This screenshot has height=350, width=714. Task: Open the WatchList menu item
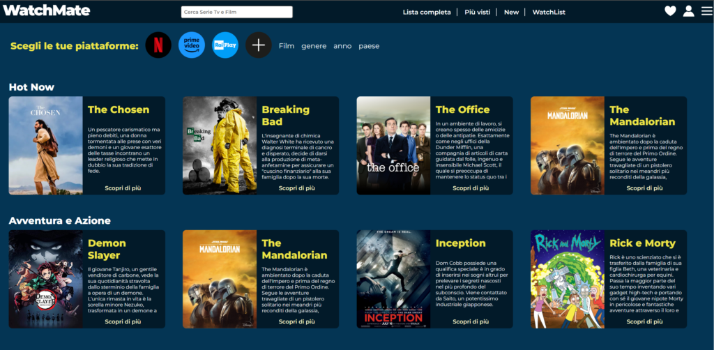pos(549,13)
